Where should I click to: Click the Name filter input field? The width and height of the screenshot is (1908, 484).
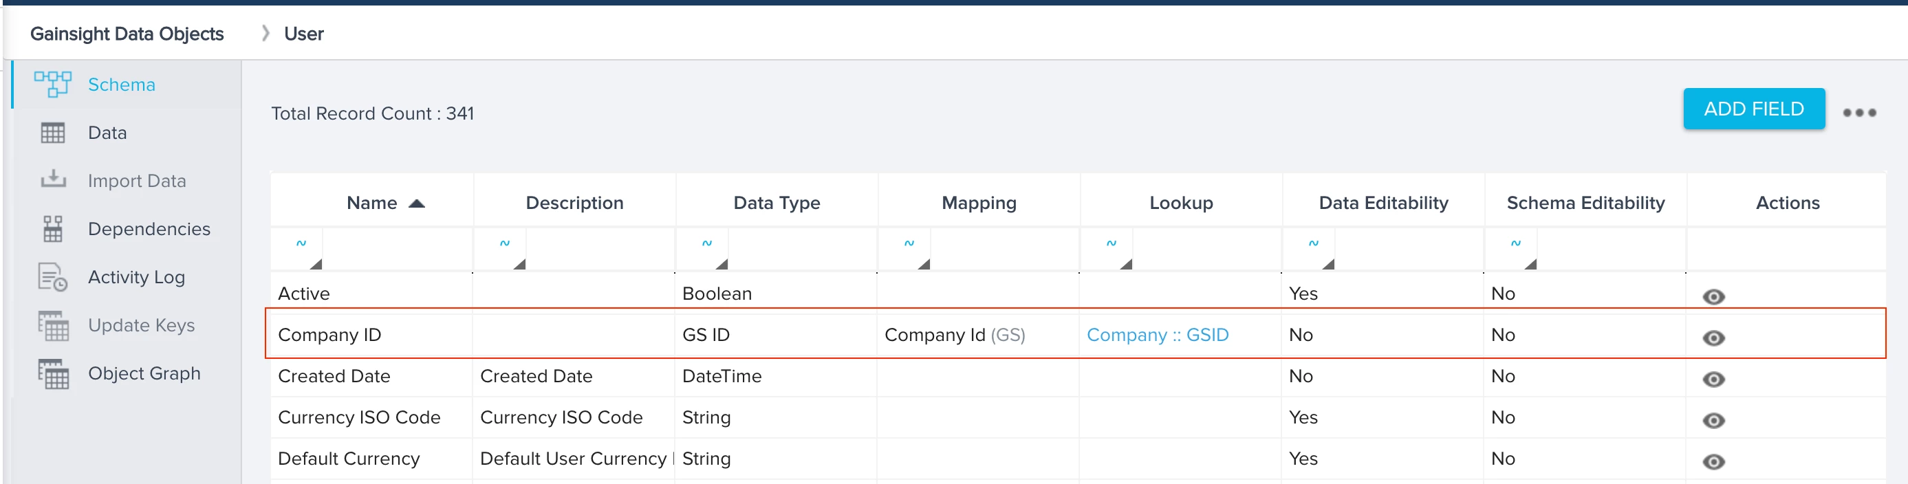pos(397,250)
